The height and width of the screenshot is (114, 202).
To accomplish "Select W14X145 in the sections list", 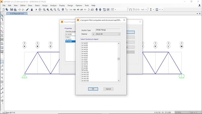I will click(x=85, y=79).
